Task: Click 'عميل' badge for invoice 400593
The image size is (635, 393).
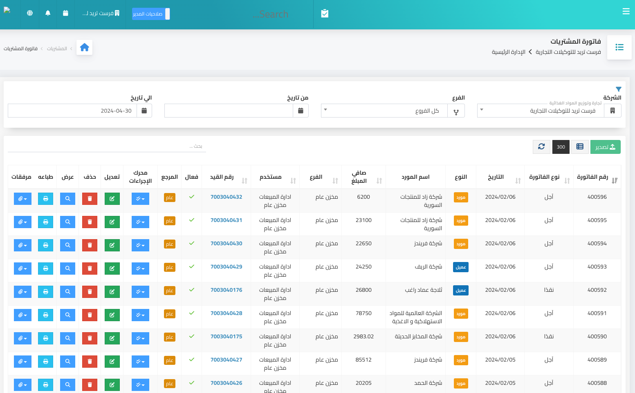Action: point(461,267)
